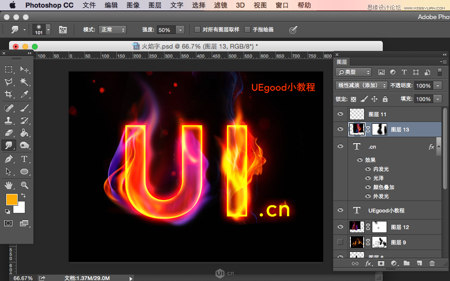Add a layer mask
The width and height of the screenshot is (450, 281).
pos(381,263)
